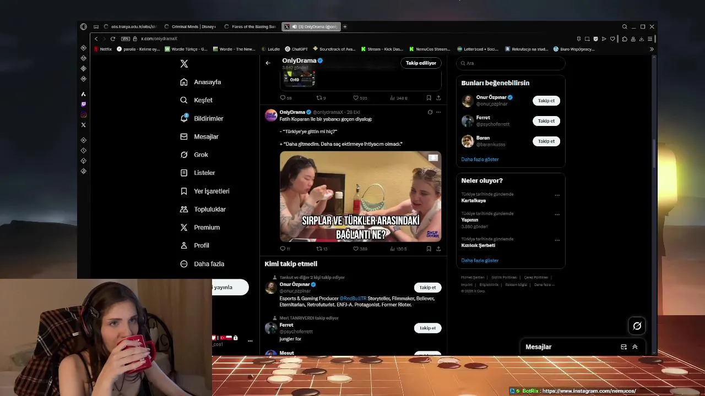Bookmark the Fatih Koparan tweet

point(429,249)
